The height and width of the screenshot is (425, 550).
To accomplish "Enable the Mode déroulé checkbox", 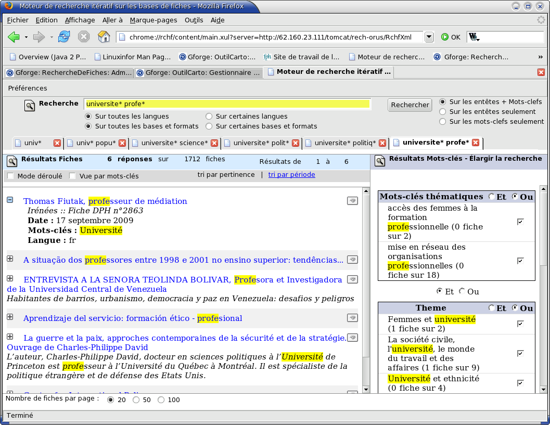I will pyautogui.click(x=11, y=176).
